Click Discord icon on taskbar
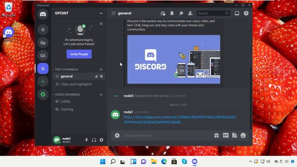 (195, 161)
